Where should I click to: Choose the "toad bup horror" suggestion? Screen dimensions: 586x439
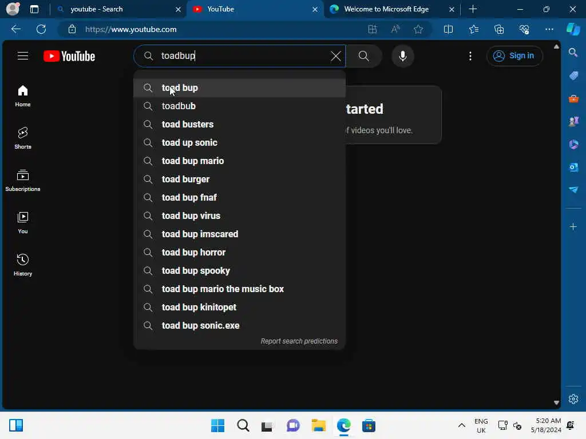240,252
